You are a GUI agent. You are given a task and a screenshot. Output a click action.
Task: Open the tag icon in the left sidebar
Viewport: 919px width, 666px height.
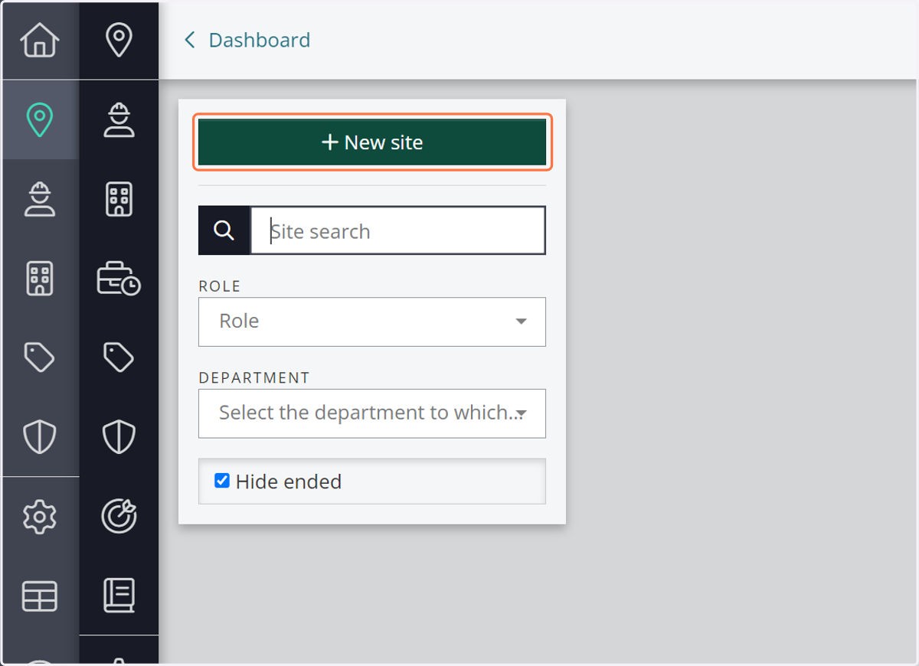pos(40,357)
